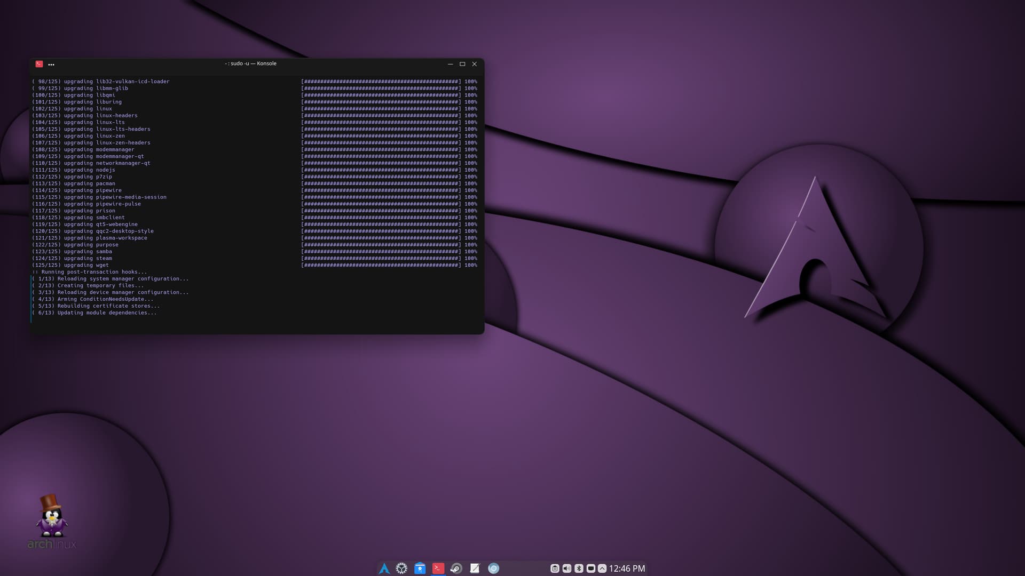Open the Konsole three-dots menu
Viewport: 1025px width, 576px height.
pos(51,64)
